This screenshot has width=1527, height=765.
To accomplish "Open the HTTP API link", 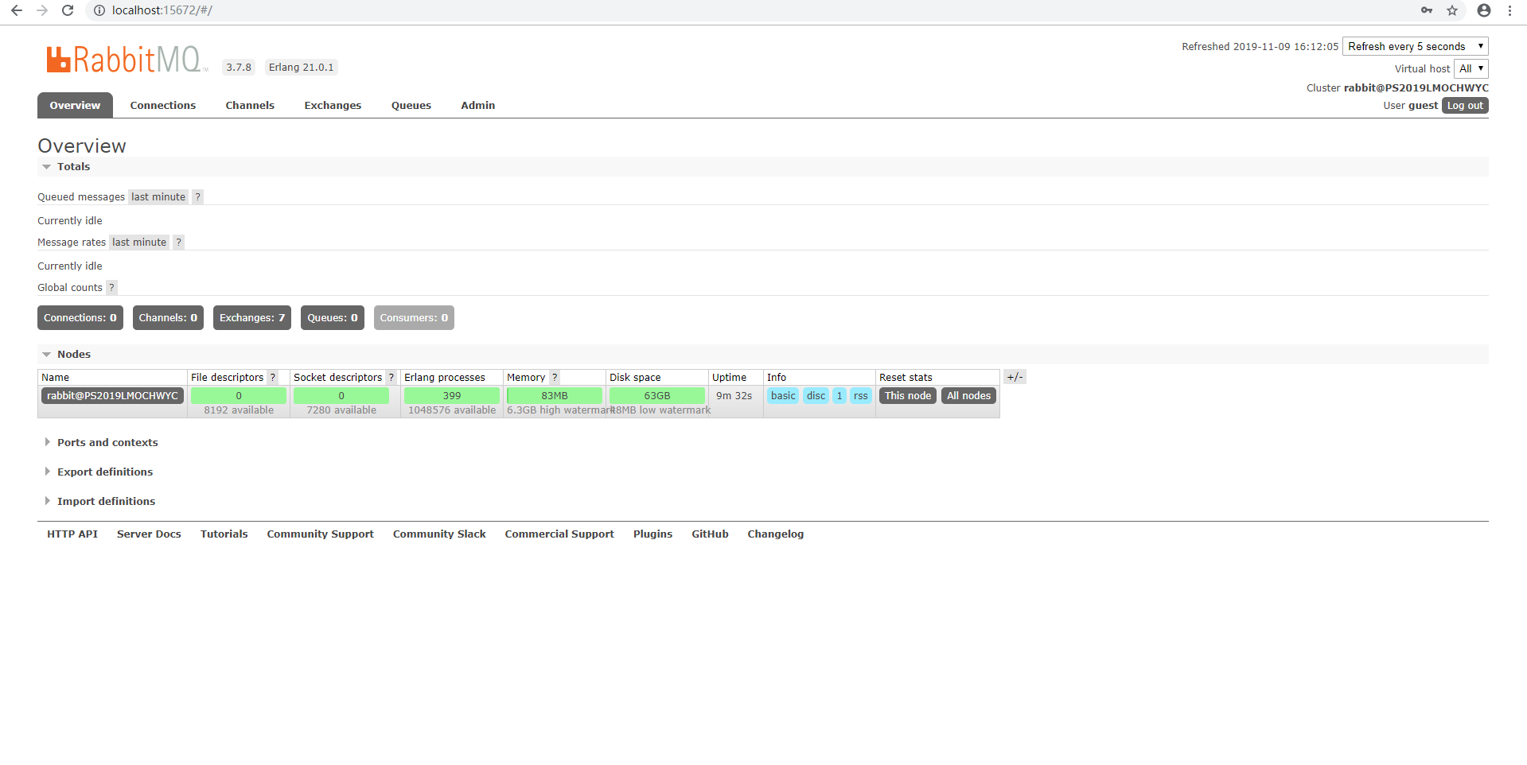I will [x=72, y=534].
